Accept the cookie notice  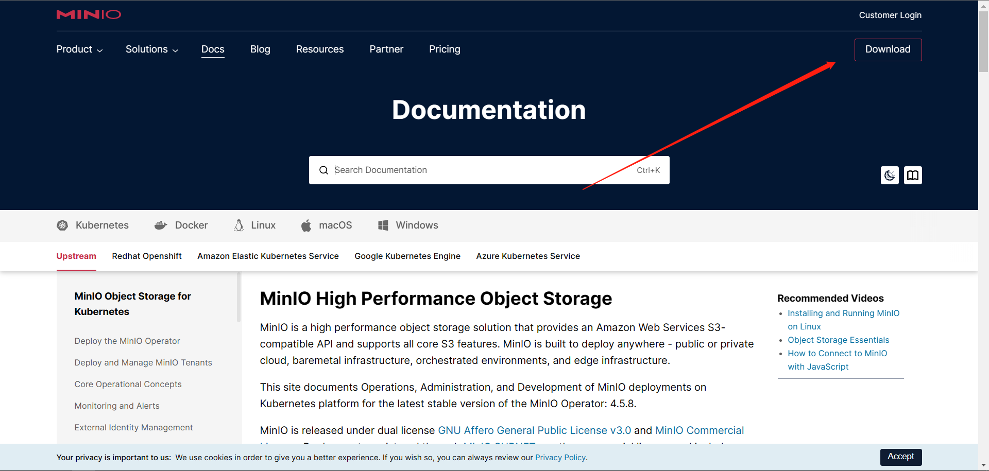901,457
